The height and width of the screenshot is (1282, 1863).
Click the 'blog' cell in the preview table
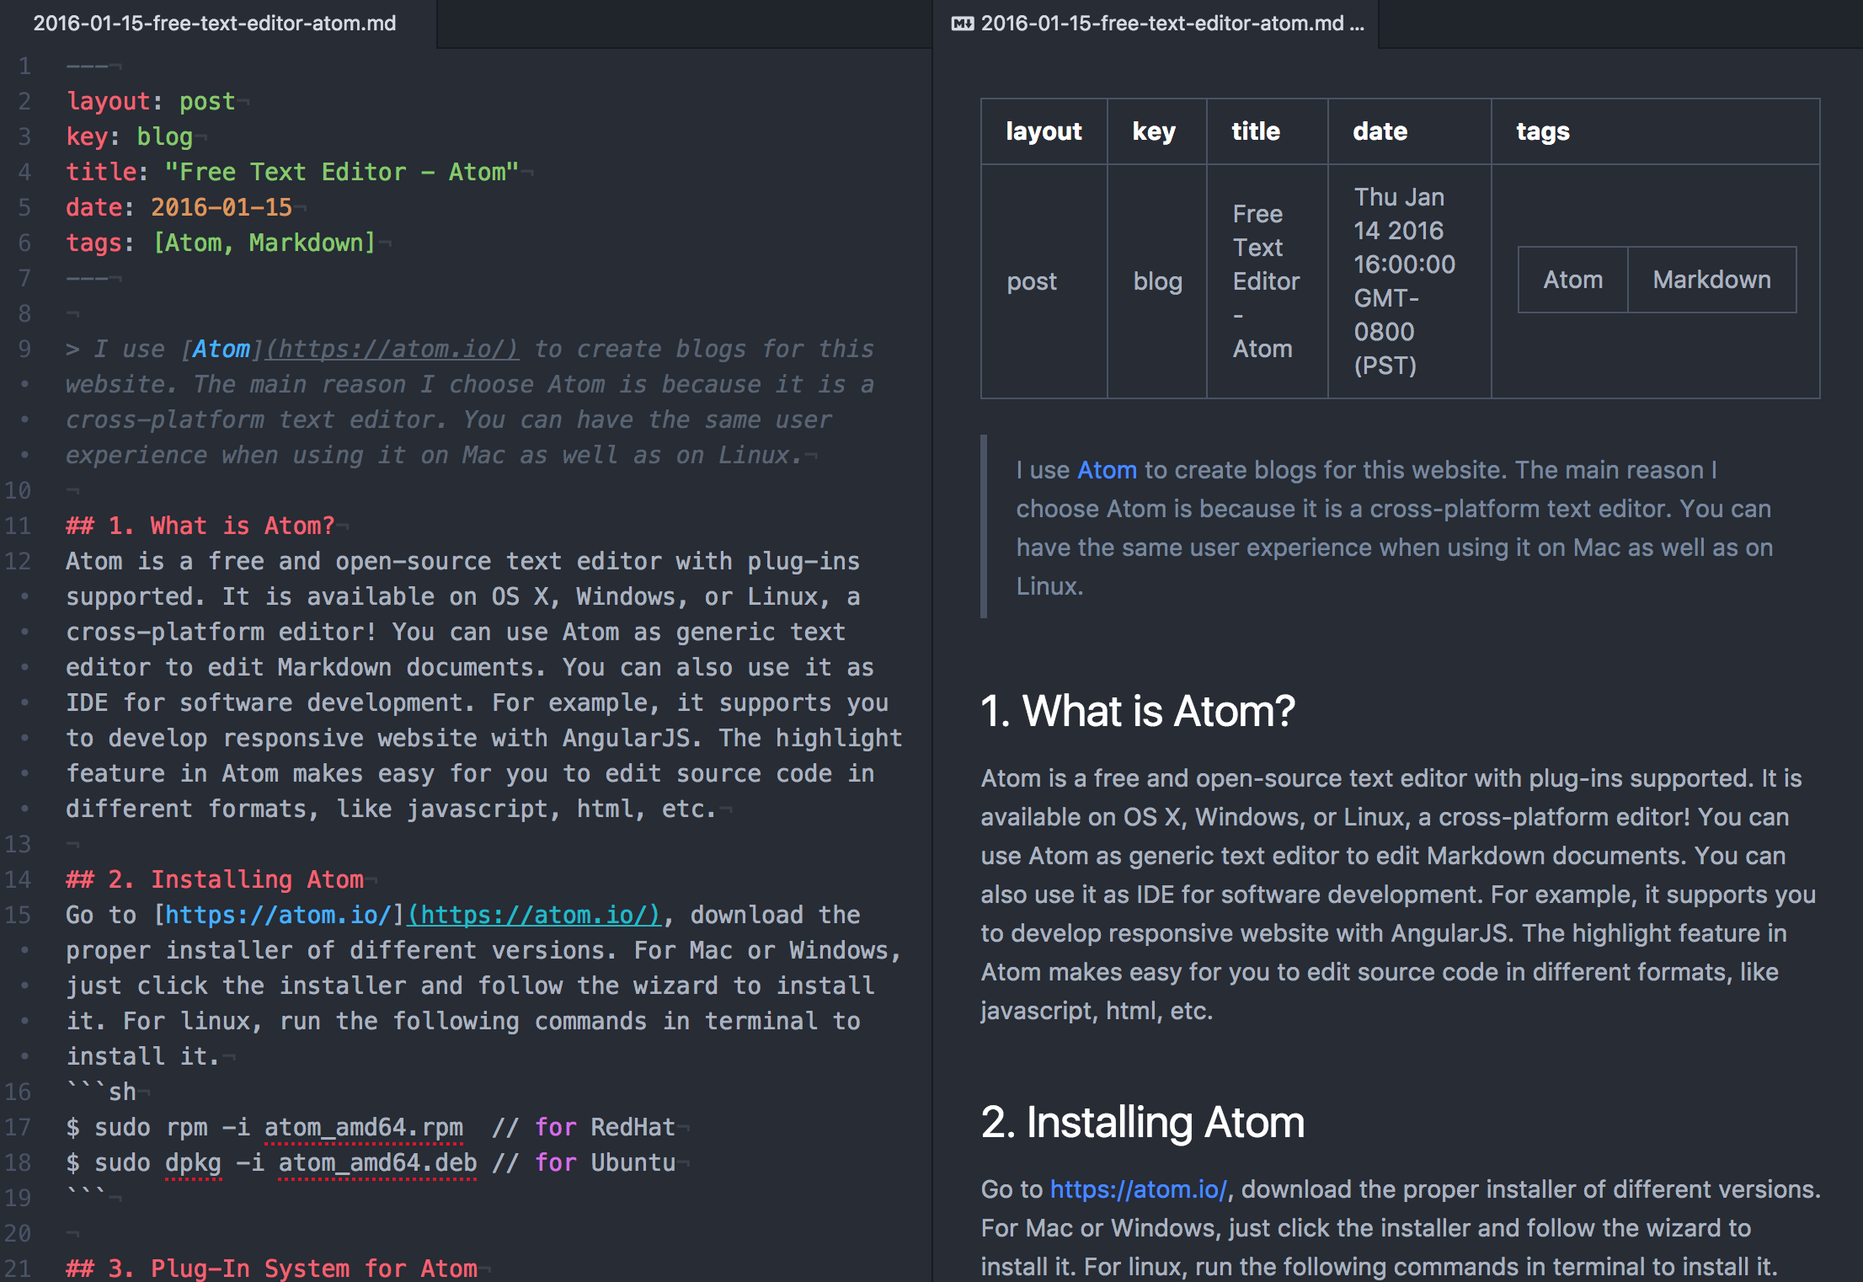coord(1157,281)
